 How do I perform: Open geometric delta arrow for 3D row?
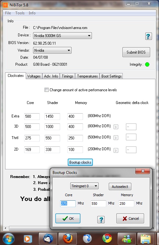tap(116, 127)
